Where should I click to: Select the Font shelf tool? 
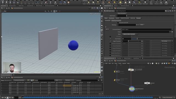pyautogui.click(x=50, y=3)
